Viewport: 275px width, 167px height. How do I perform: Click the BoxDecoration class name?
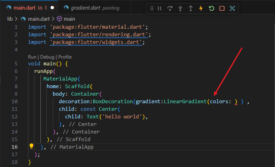[x=112, y=102]
